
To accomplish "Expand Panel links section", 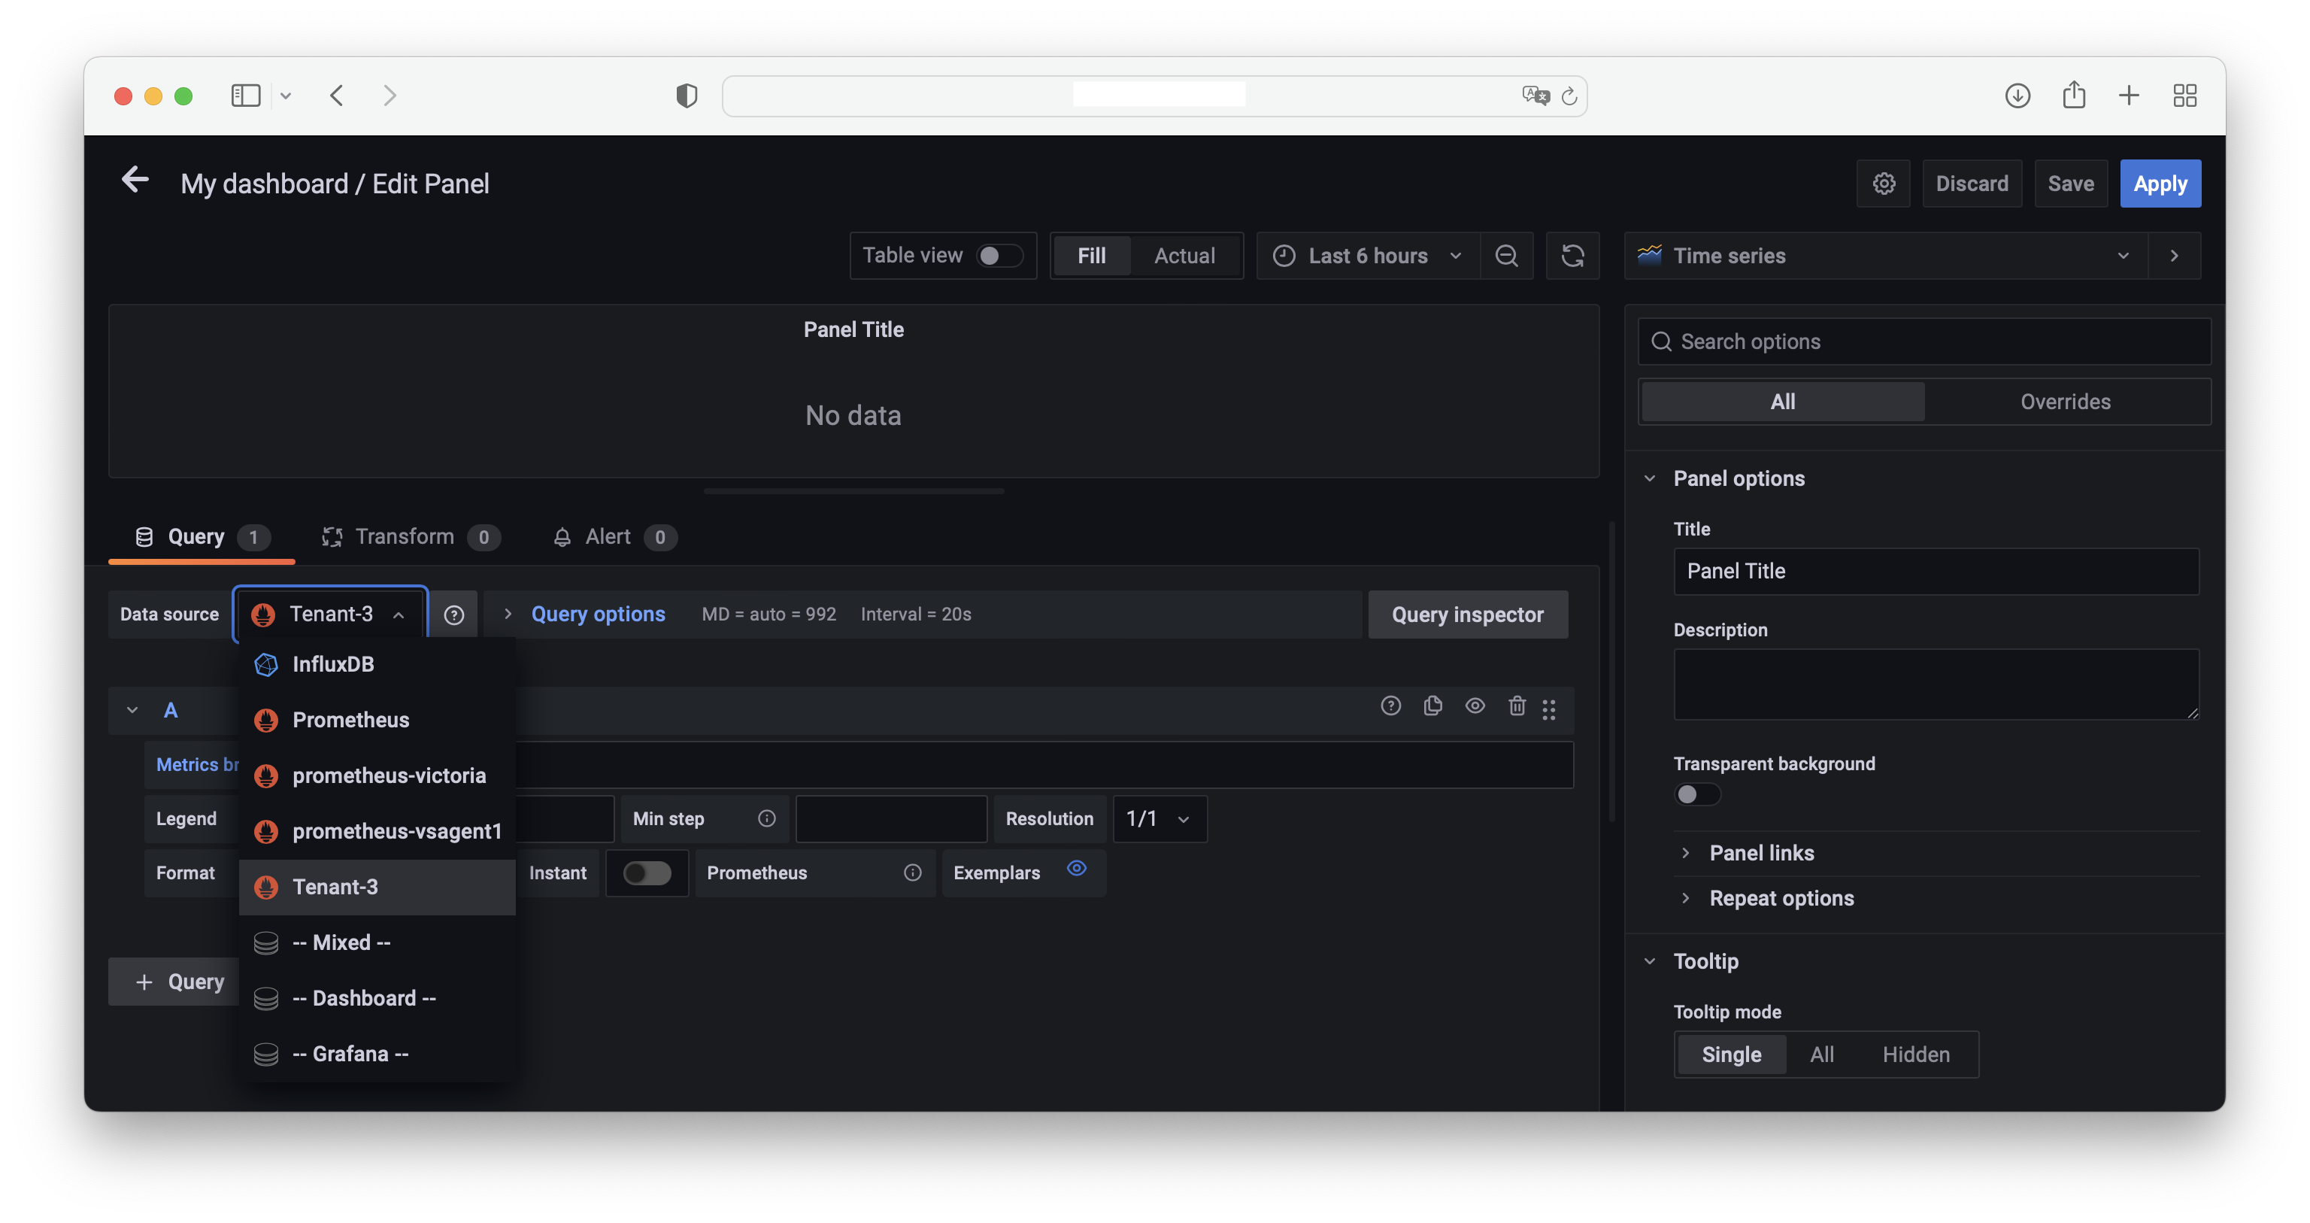I will click(1761, 854).
